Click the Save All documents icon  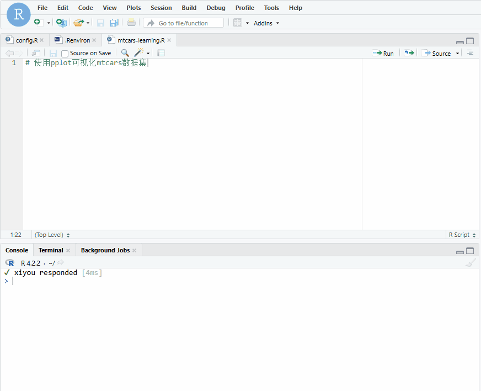114,22
